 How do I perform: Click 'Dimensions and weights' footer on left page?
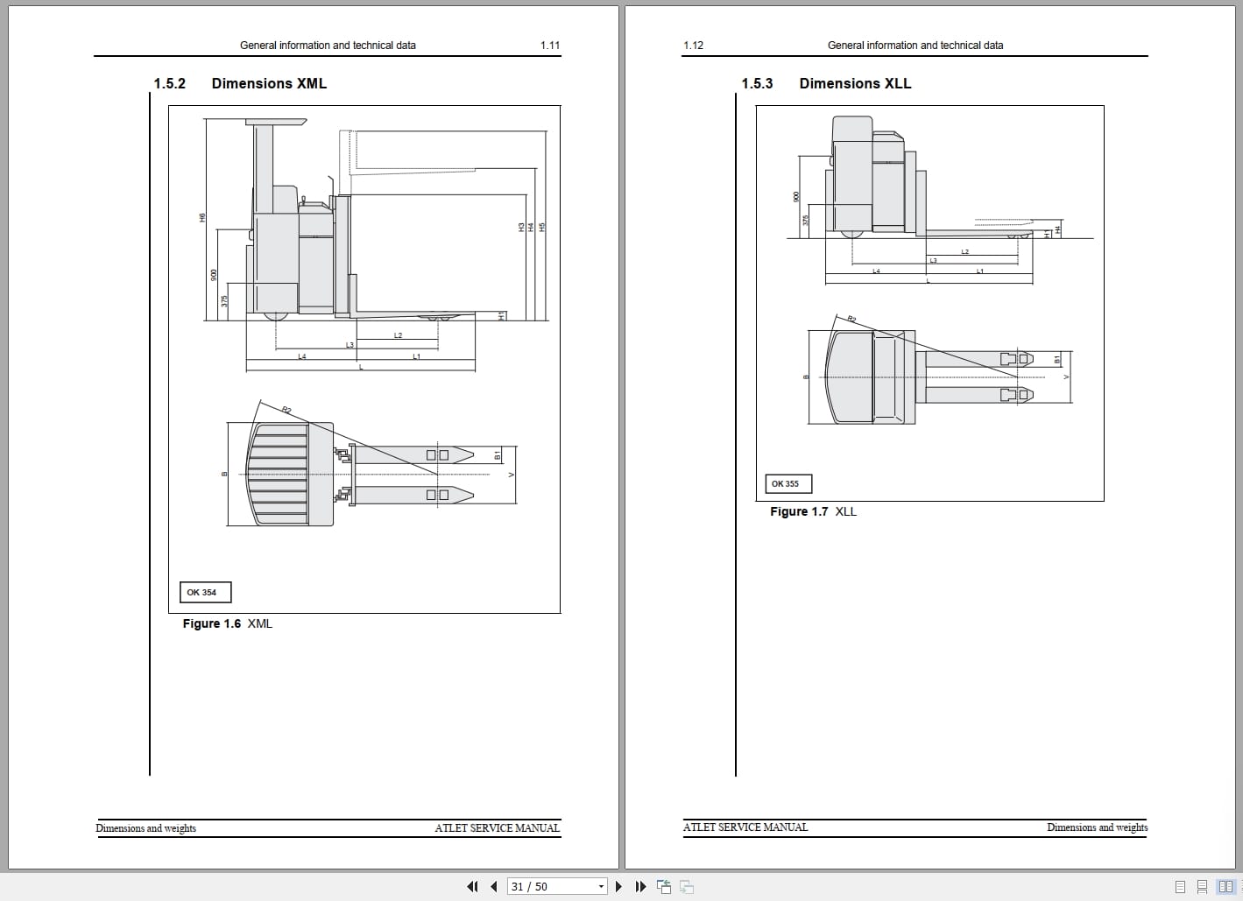coord(146,828)
